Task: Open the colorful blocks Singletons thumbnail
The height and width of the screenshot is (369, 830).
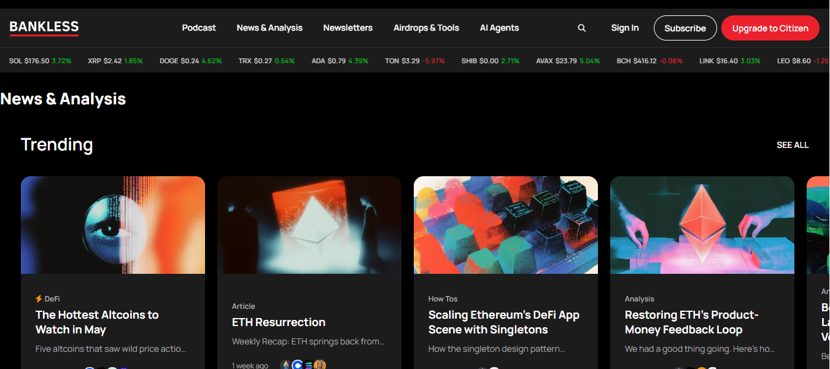Action: tap(506, 225)
